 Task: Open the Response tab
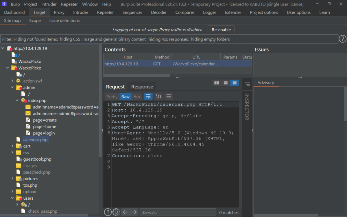click(x=142, y=87)
